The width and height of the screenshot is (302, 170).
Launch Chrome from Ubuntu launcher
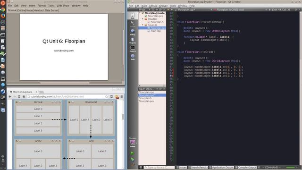pyautogui.click(x=3, y=9)
